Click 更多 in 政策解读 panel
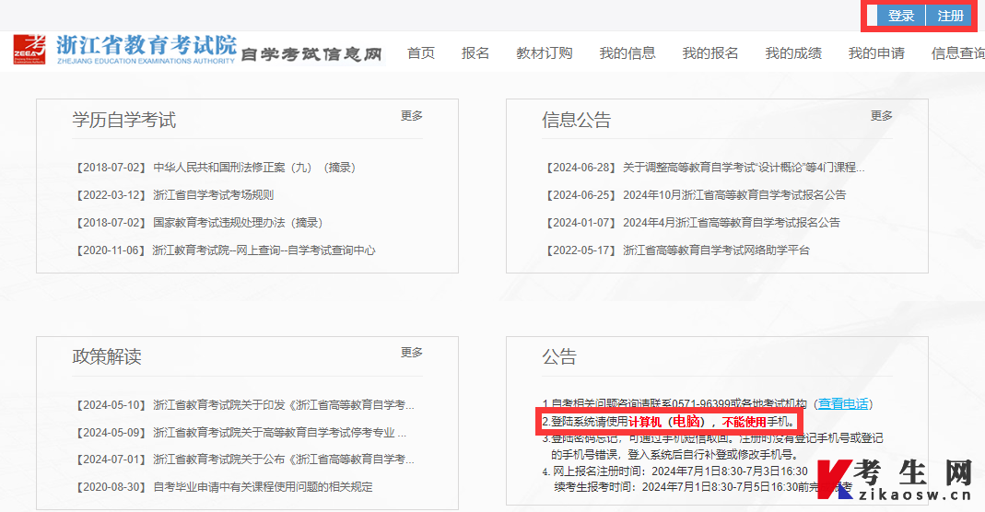 (x=412, y=353)
